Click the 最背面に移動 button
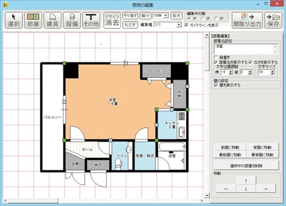Image resolution: width=286 pixels, height=206 pixels. pyautogui.click(x=262, y=154)
